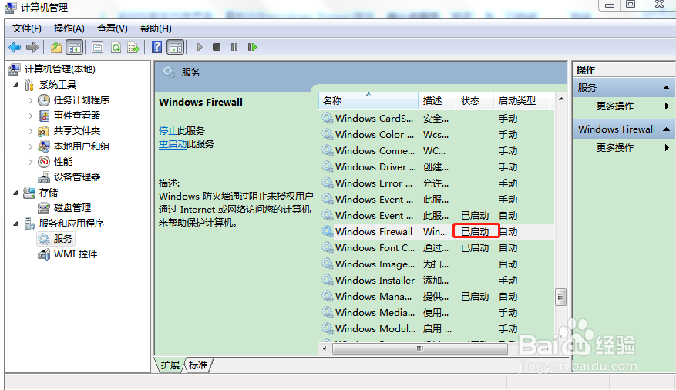
Task: Select the 磁盘管理 tree icon
Action: (x=43, y=207)
